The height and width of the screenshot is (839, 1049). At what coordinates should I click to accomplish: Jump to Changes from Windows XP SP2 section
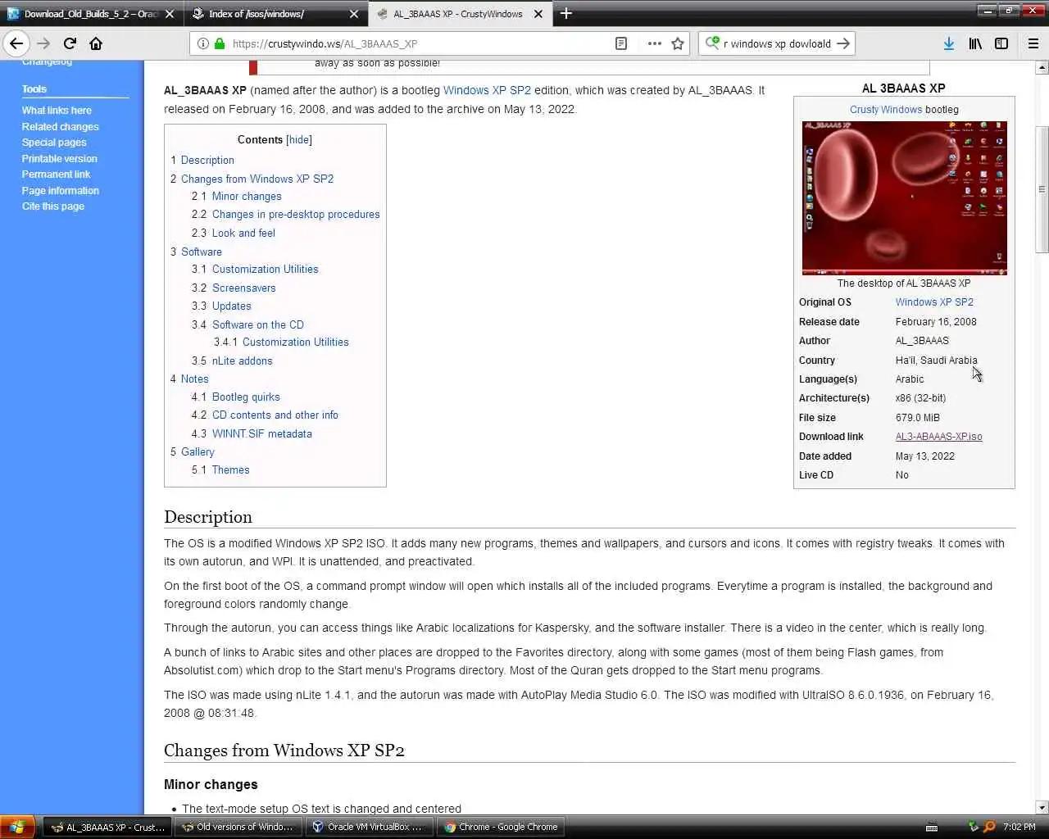tap(252, 179)
